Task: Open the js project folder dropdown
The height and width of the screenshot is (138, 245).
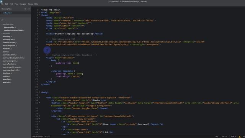Action: (x=2, y=20)
